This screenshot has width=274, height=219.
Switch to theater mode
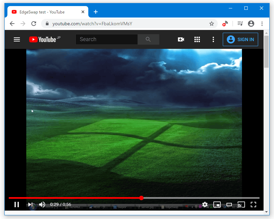[x=229, y=205]
